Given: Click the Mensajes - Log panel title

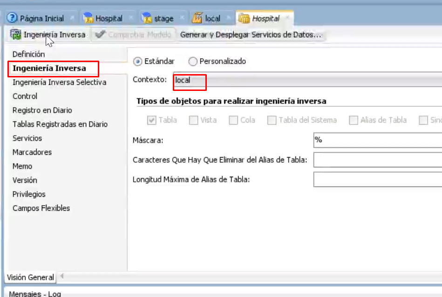Looking at the screenshot, I should (35, 294).
